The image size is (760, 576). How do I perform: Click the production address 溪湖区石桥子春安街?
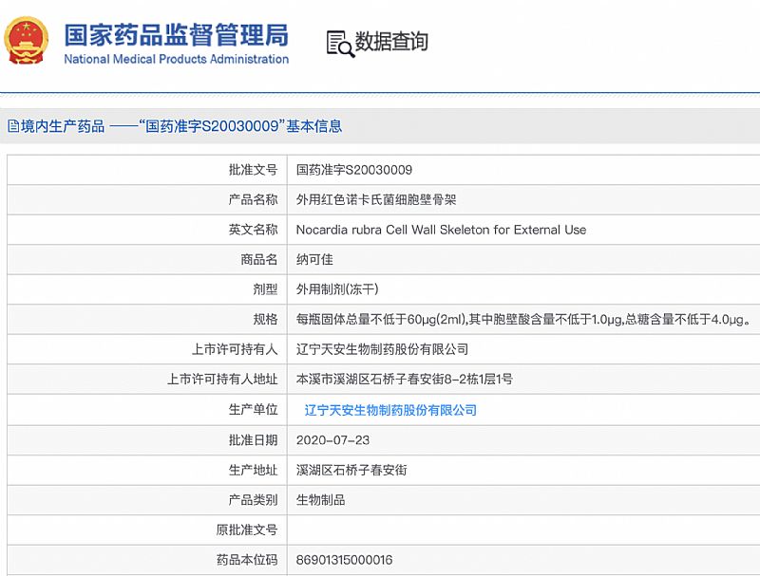coord(351,470)
